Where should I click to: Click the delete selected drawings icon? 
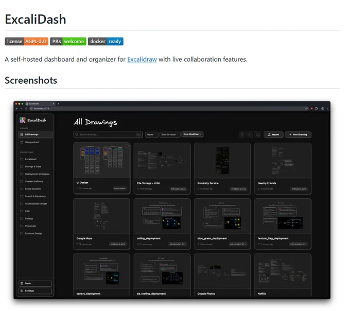point(242,134)
